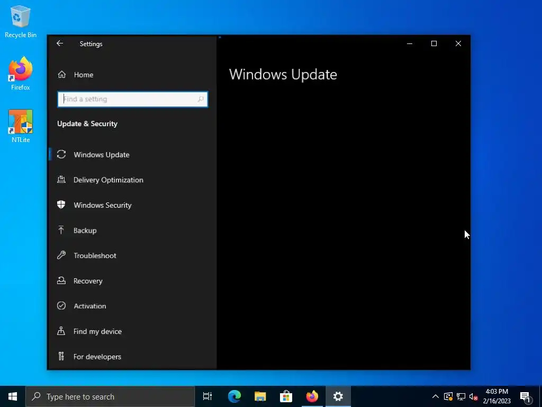542x407 pixels.
Task: Click the Windows Update page title
Action: pyautogui.click(x=283, y=74)
